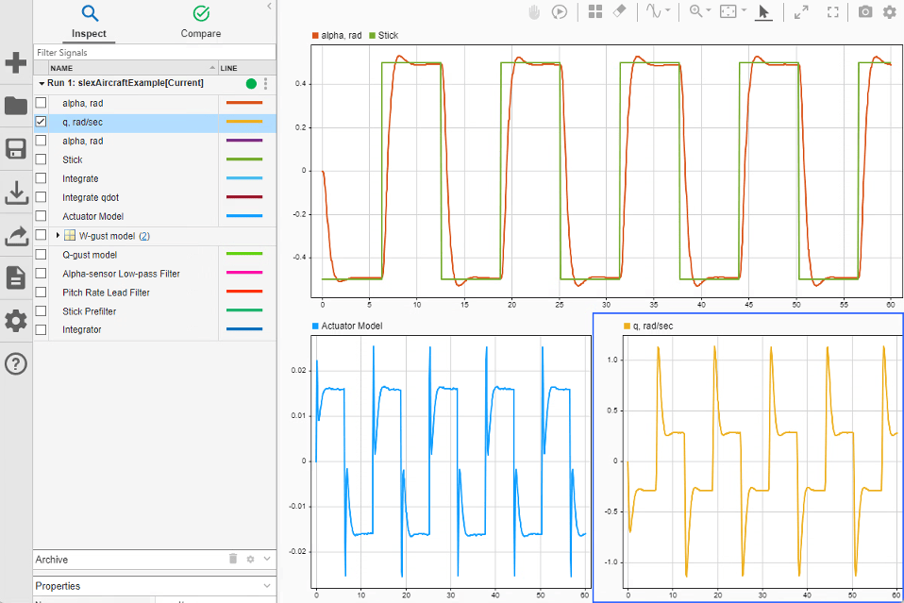Click the Import download-arrow icon
904x603 pixels.
[15, 193]
